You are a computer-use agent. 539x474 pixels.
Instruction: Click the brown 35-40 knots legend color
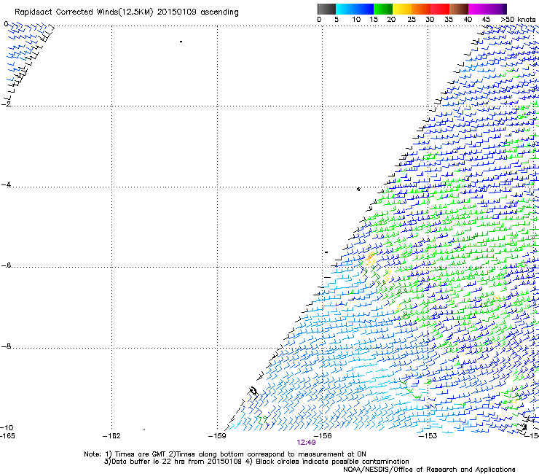pyautogui.click(x=459, y=9)
